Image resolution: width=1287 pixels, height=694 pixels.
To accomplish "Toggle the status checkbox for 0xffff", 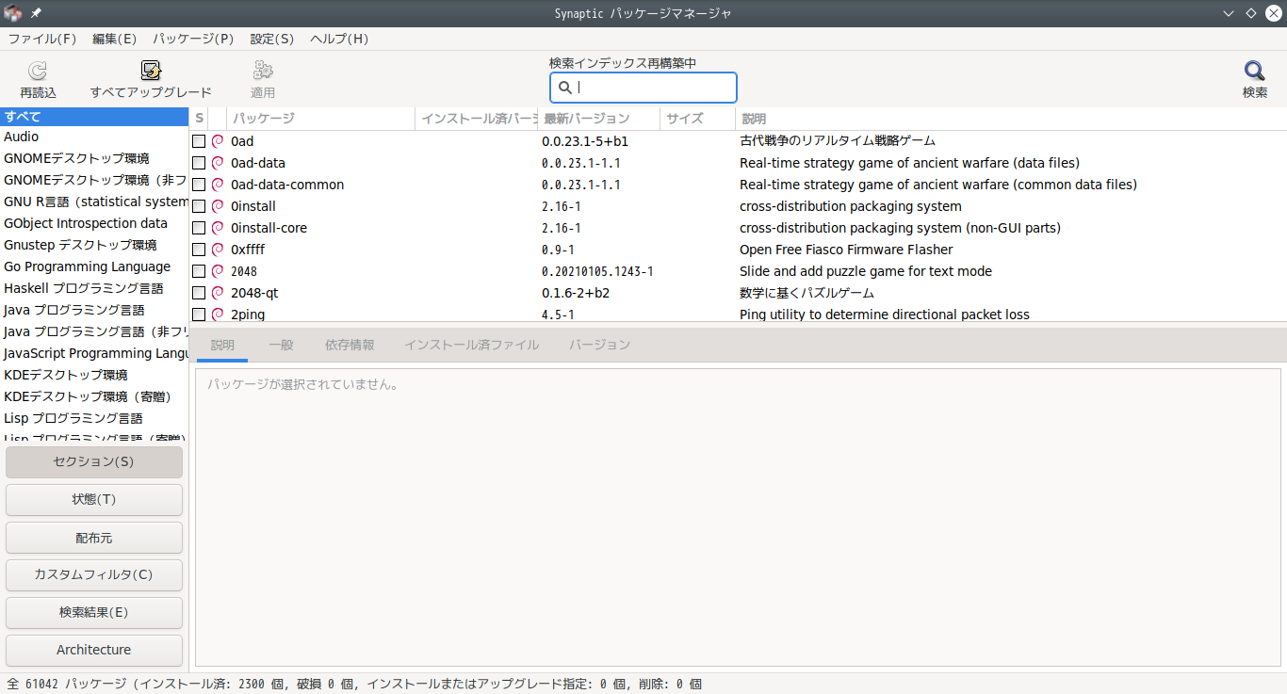I will (199, 250).
